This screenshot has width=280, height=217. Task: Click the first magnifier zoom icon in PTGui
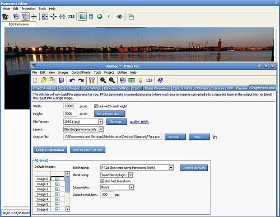(x=103, y=81)
